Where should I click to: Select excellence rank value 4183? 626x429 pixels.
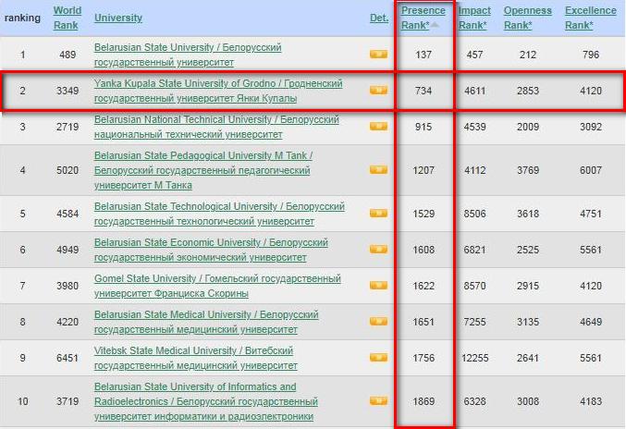point(591,401)
